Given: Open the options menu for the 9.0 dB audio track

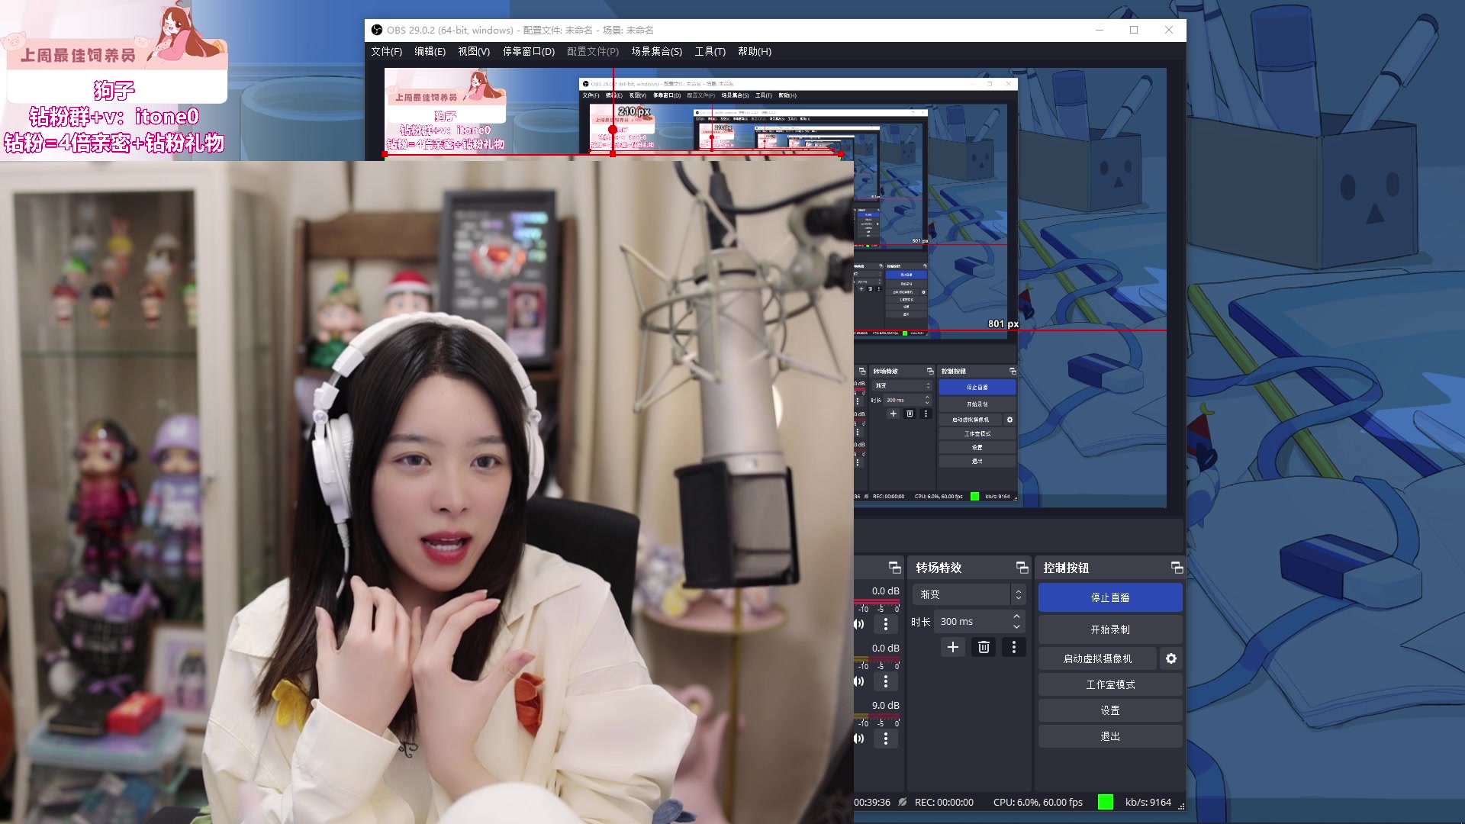Looking at the screenshot, I should point(886,739).
